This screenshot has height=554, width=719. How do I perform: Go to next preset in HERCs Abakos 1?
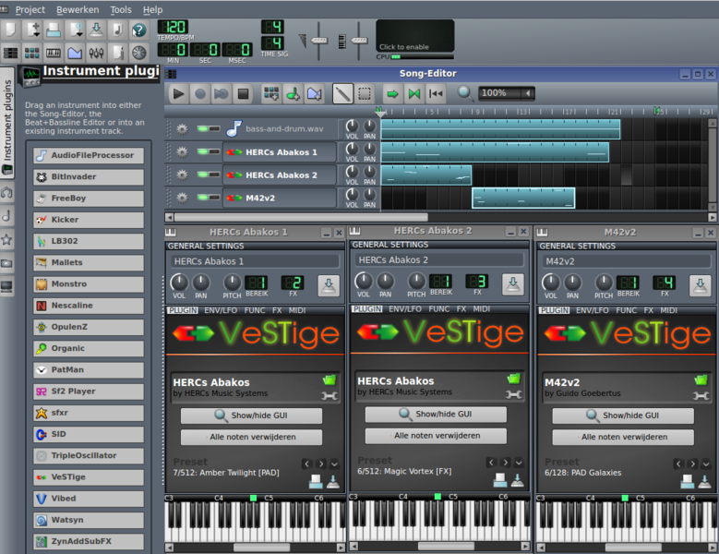coord(321,464)
